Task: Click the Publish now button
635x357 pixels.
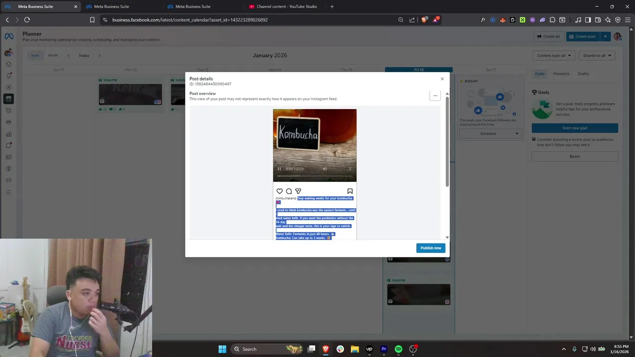Action: (x=431, y=248)
